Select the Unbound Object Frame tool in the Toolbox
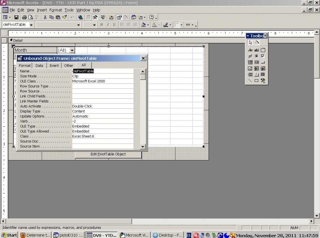Screen dimensions: 320x238 256,69
